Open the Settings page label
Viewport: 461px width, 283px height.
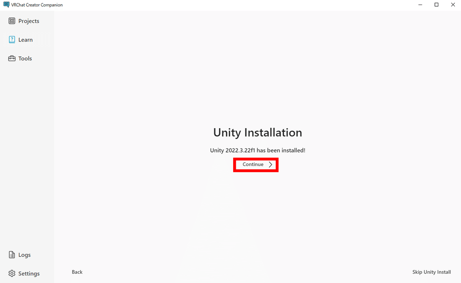[29, 274]
